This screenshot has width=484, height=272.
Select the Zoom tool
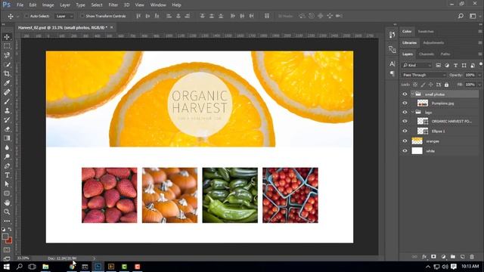tap(7, 212)
